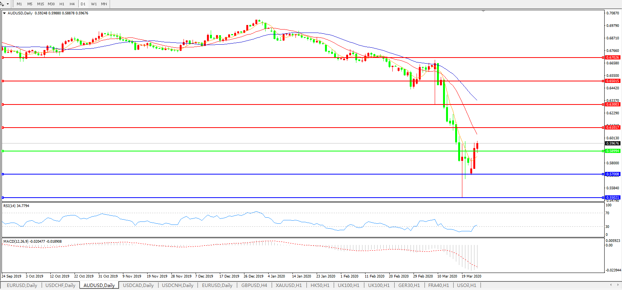Viewport: 622px width, 290px height.
Task: Click left handle of the blue 0.57008 line
Action: point(3,174)
